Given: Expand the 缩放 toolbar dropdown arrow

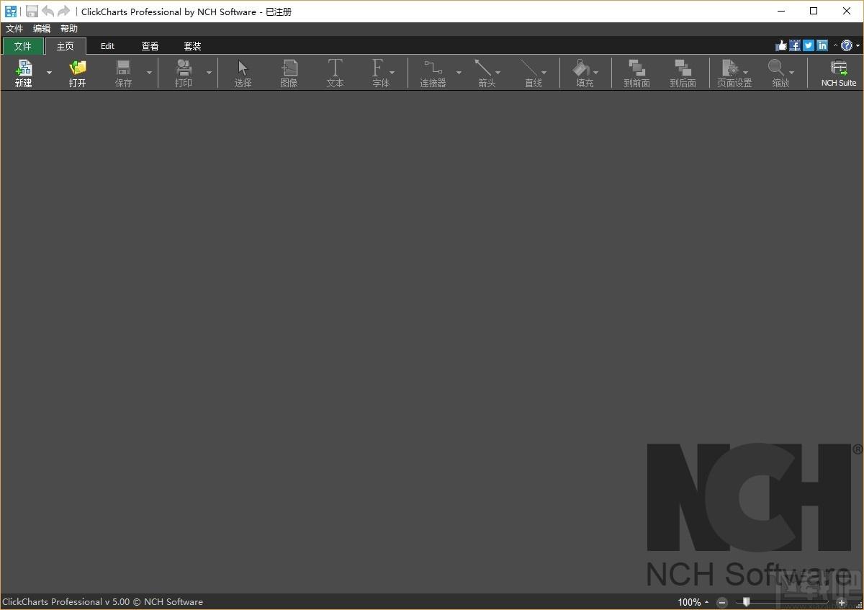Looking at the screenshot, I should click(x=791, y=73).
